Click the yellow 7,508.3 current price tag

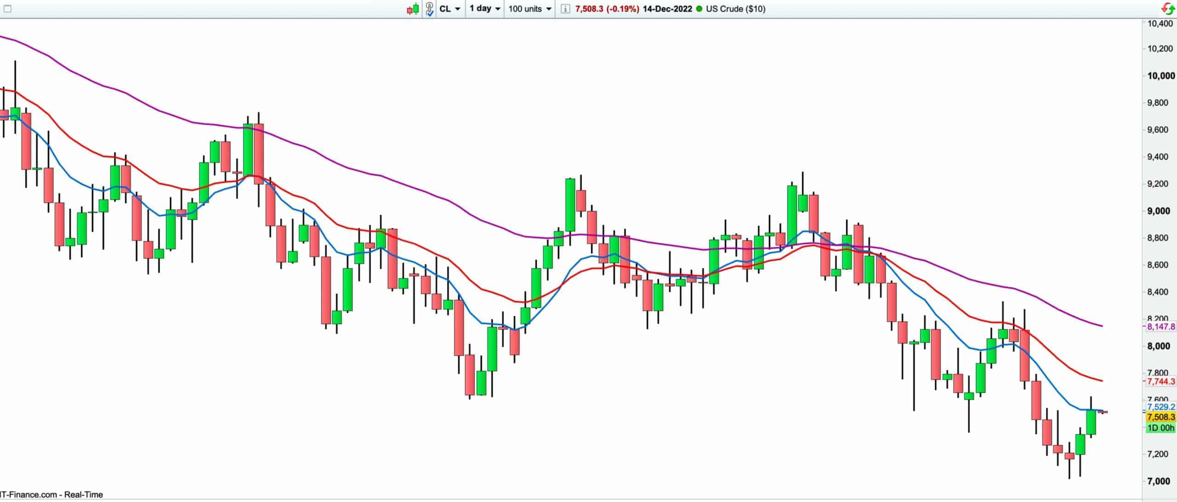point(1161,417)
